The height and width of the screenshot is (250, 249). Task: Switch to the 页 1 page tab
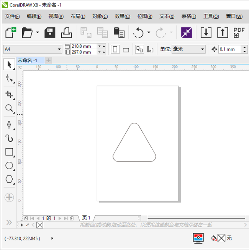point(86,218)
